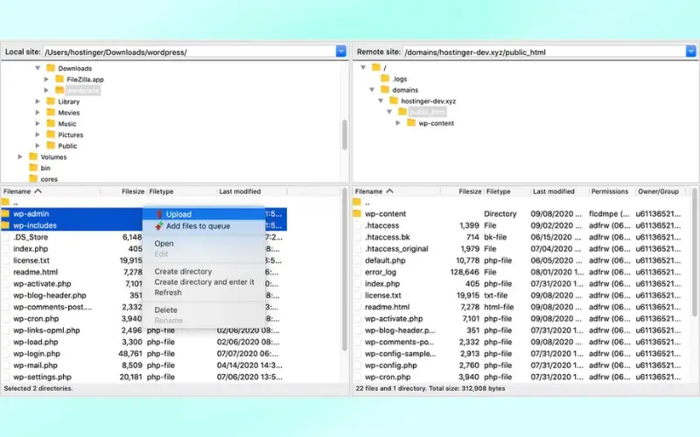Click the Public folder icon

51,145
